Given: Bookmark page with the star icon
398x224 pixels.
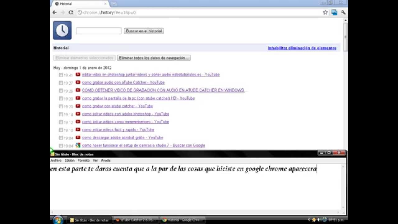Looking at the screenshot, I should tap(325, 12).
